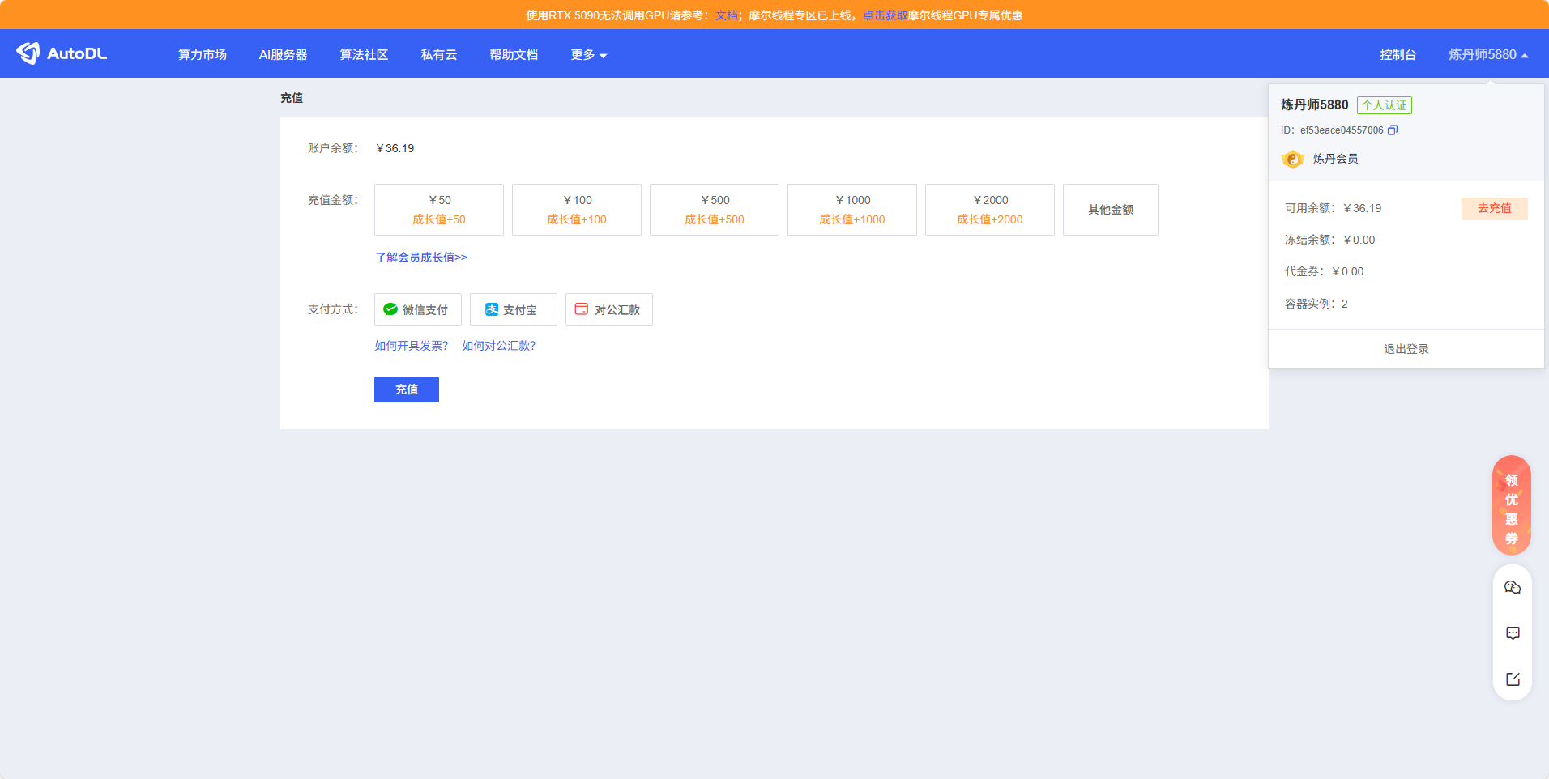Click the 去充值 button in user panel
Image resolution: width=1549 pixels, height=779 pixels.
(x=1495, y=208)
